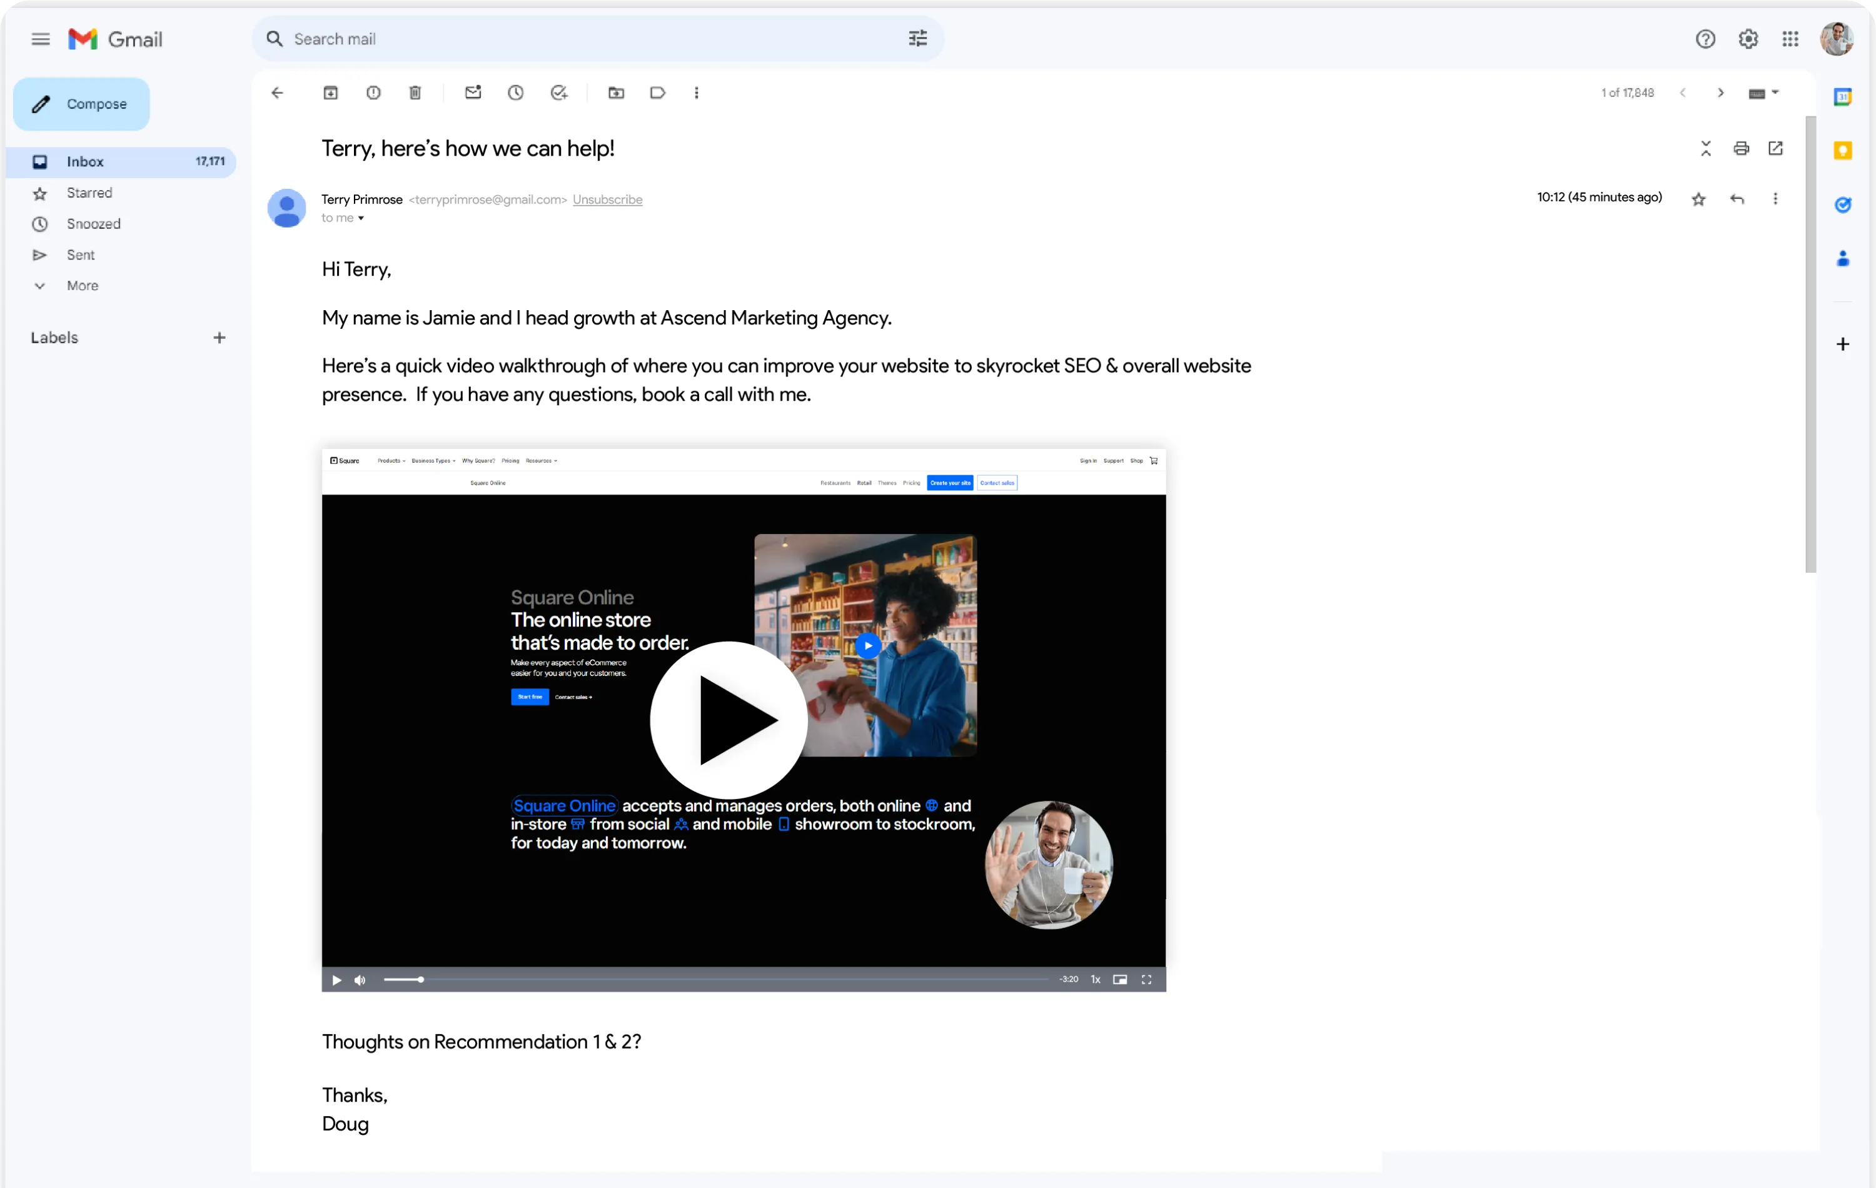
Task: Click the blue play button on store photo
Action: (x=868, y=645)
